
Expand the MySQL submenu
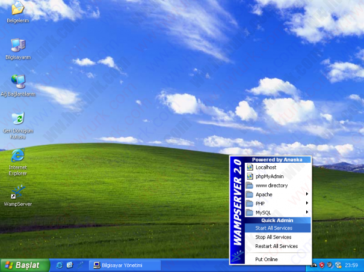[278, 213]
